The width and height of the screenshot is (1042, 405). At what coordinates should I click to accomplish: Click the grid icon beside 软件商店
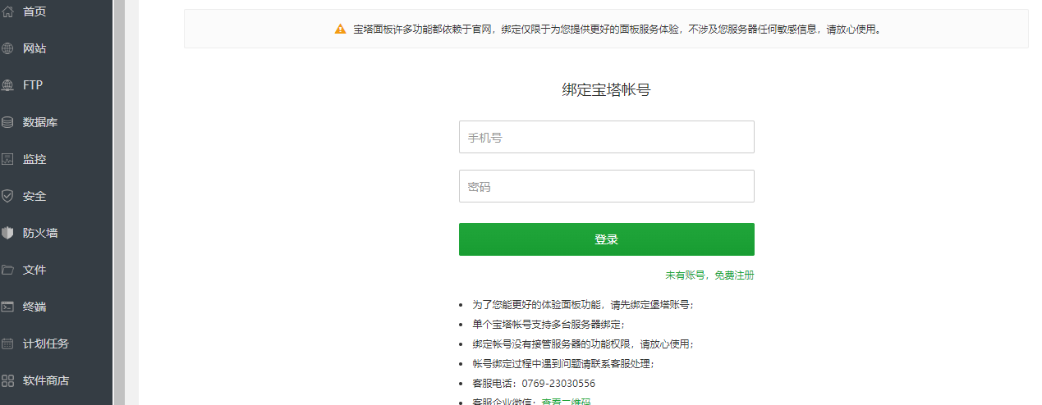[7, 380]
